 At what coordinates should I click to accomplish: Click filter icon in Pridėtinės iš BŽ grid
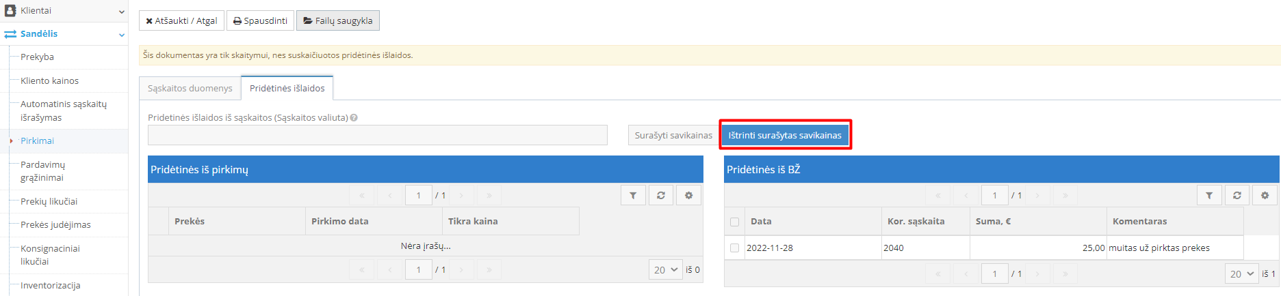pyautogui.click(x=1209, y=196)
